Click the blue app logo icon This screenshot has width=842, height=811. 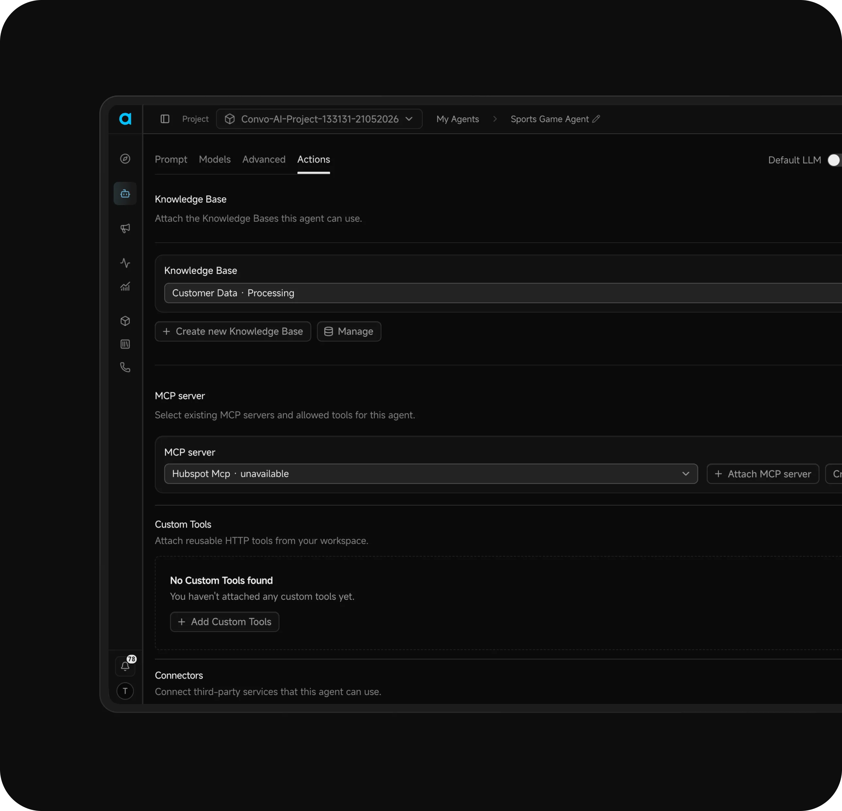125,119
